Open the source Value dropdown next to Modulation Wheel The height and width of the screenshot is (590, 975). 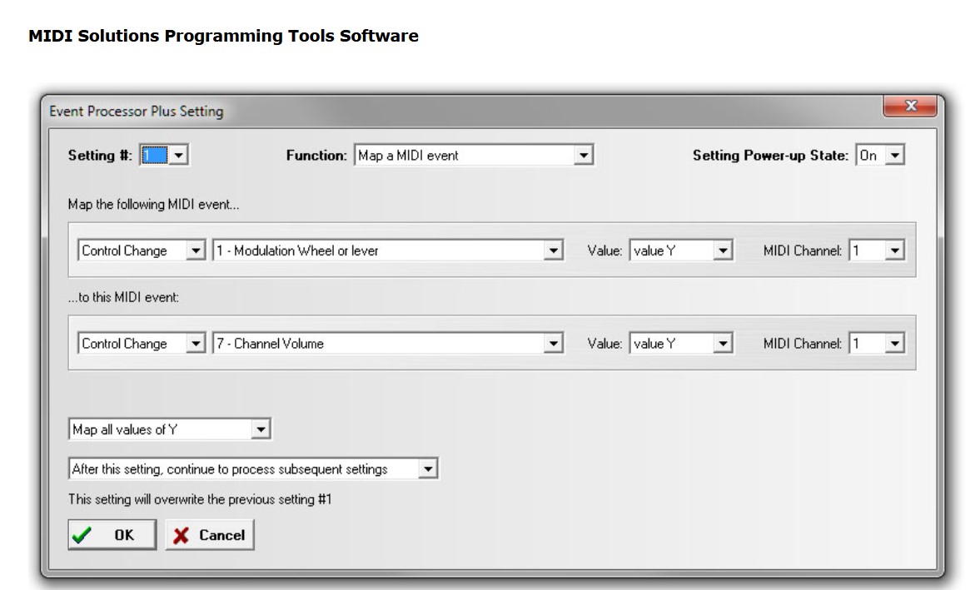tap(681, 250)
